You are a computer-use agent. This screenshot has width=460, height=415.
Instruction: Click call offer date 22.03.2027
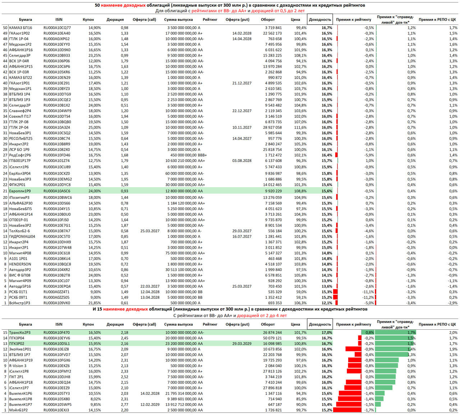[150, 287]
